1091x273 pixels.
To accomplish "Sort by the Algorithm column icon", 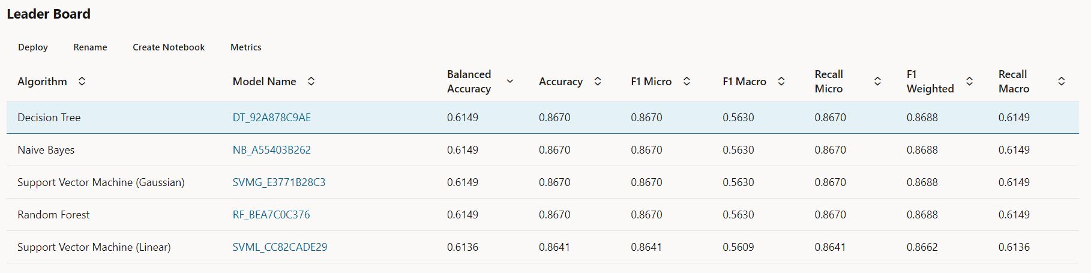I will [82, 81].
